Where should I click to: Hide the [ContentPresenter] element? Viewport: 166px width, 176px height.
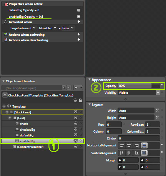[x=76, y=146]
